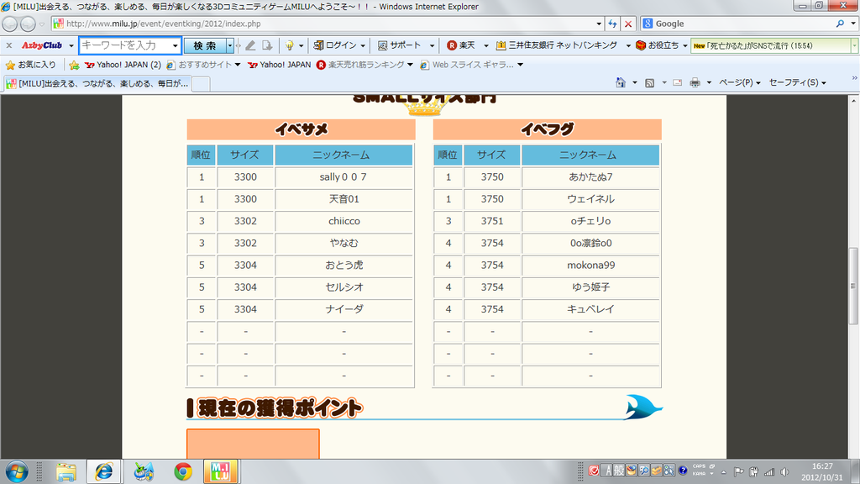
Task: Expand the 楽天売れ筋ランキング favorites dropdown
Action: point(410,65)
